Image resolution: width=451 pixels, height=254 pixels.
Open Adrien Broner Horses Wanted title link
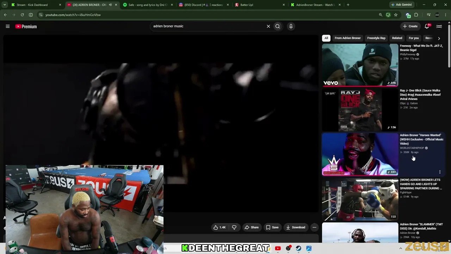click(x=422, y=139)
